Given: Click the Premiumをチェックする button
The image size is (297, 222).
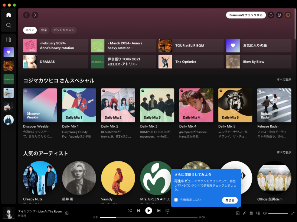Looking at the screenshot, I should [246, 15].
